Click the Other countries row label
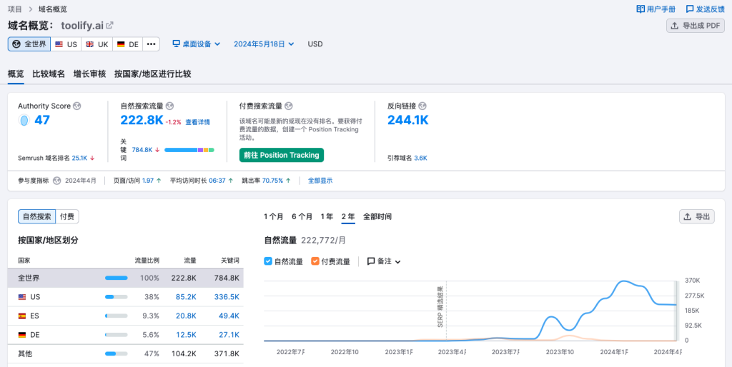 [x=25, y=354]
